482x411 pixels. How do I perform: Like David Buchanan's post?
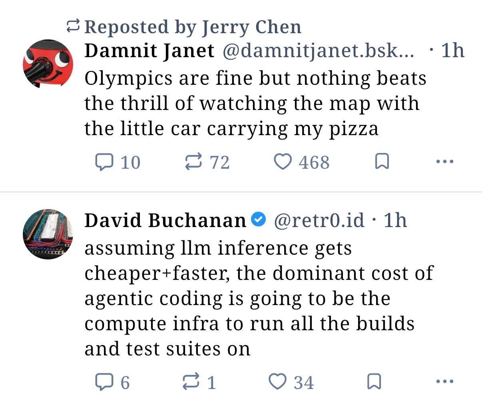tap(277, 382)
